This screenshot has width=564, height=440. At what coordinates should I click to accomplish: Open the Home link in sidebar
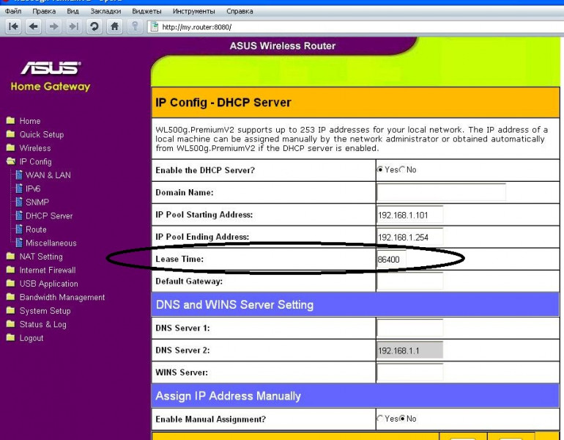(x=30, y=121)
